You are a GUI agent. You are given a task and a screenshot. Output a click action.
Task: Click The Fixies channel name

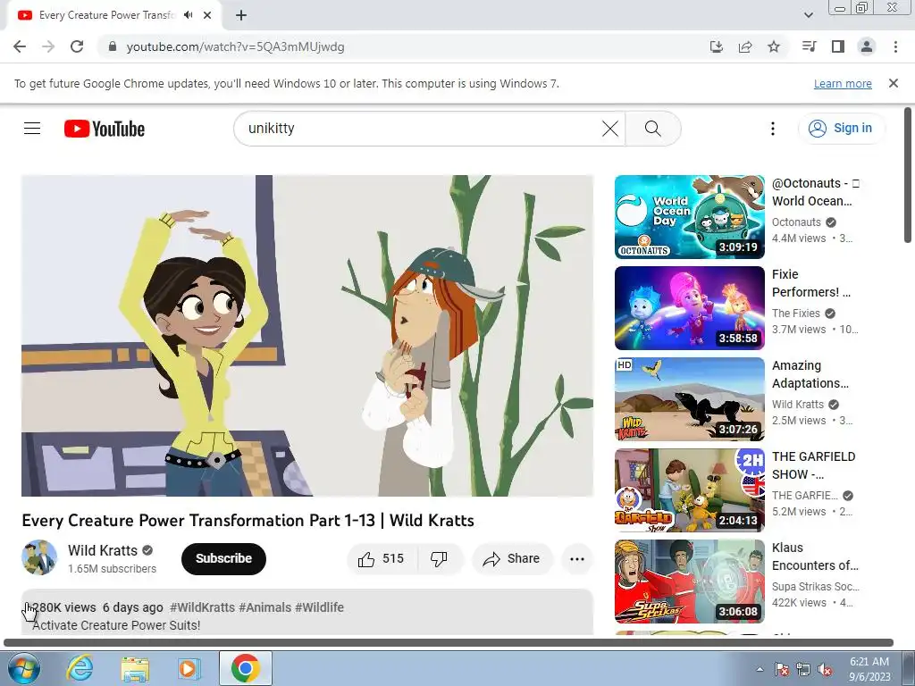795,314
